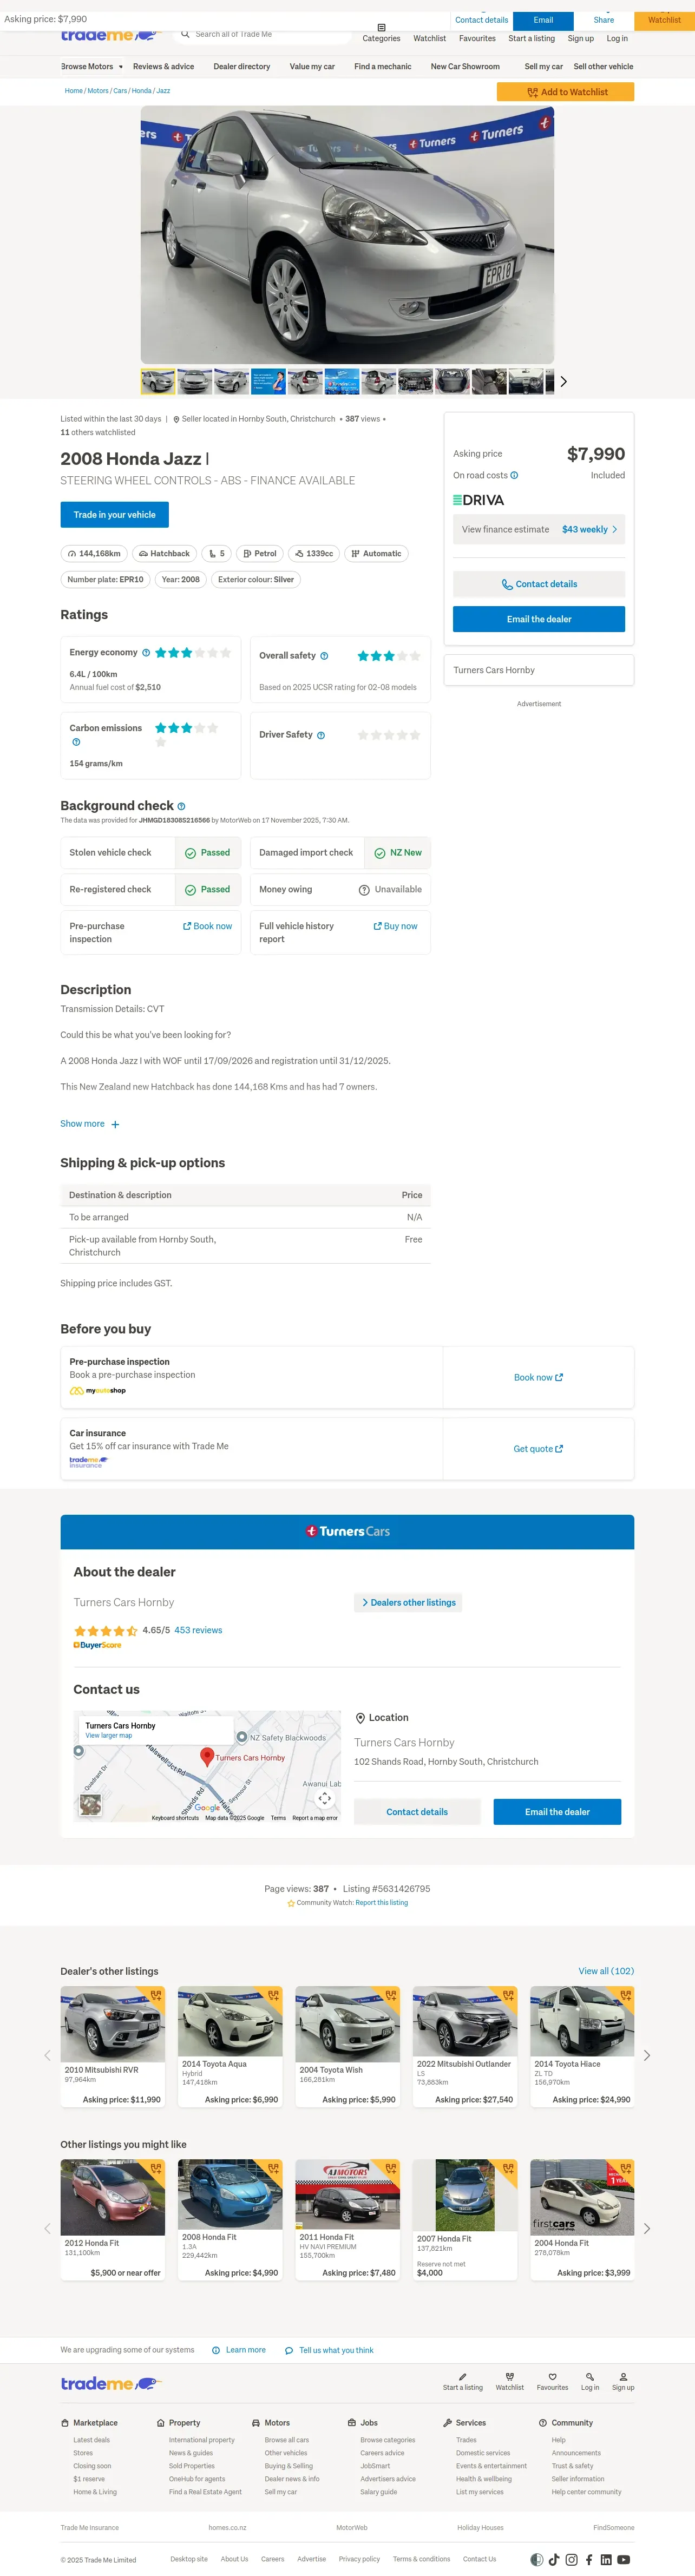Click the Trade in your vehicle button

coord(114,515)
